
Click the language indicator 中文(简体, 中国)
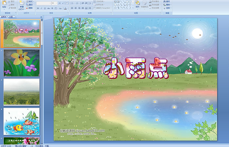click(x=42, y=146)
